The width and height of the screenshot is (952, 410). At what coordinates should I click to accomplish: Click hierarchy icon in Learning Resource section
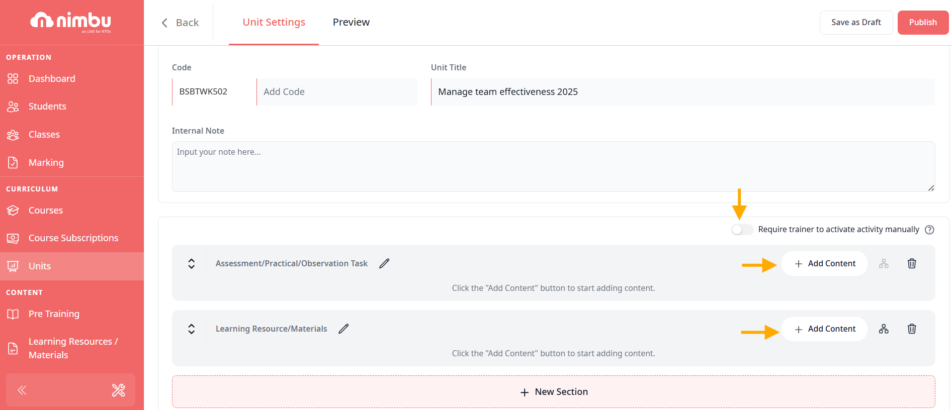click(x=884, y=329)
